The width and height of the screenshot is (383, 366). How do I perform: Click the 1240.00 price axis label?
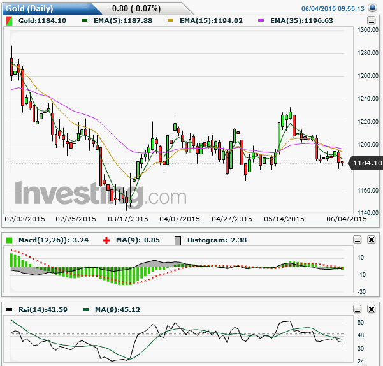368,99
